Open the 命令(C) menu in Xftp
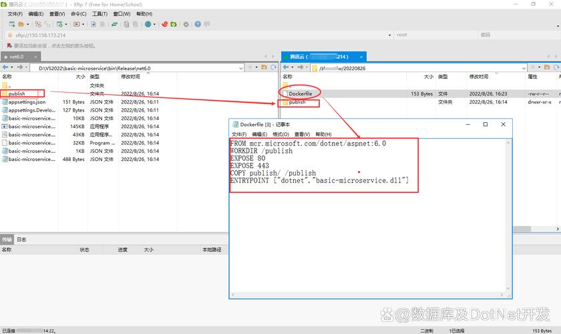The width and height of the screenshot is (561, 334). 79,13
